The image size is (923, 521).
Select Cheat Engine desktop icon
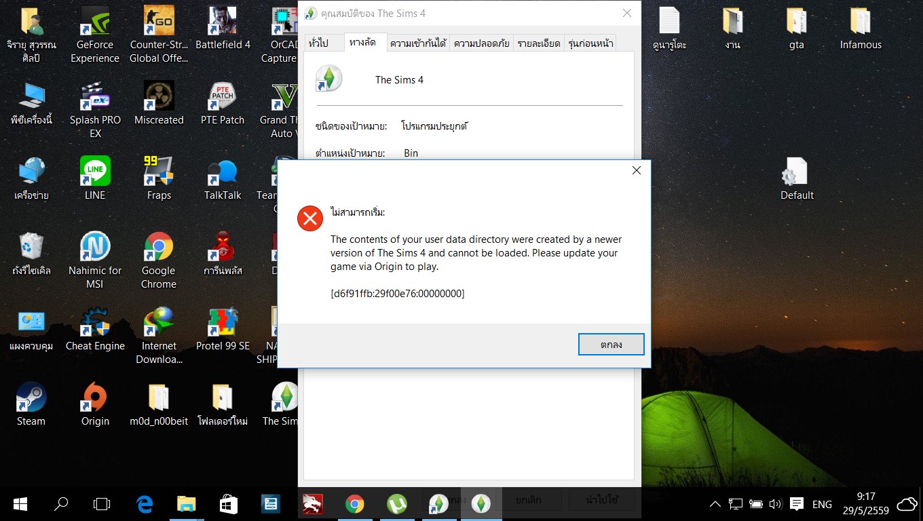[x=95, y=329]
